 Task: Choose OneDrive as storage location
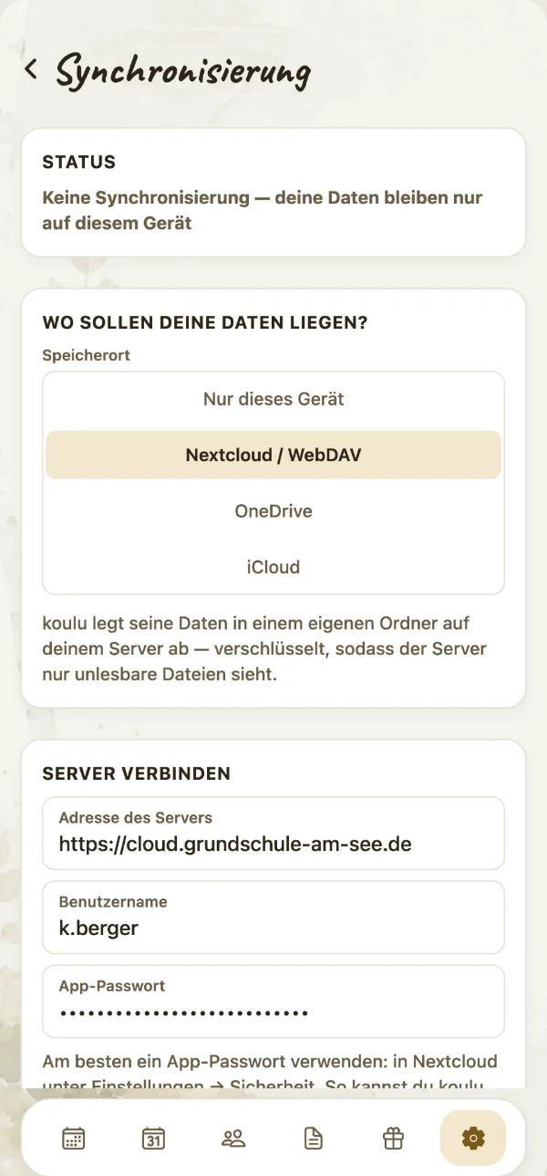point(273,511)
